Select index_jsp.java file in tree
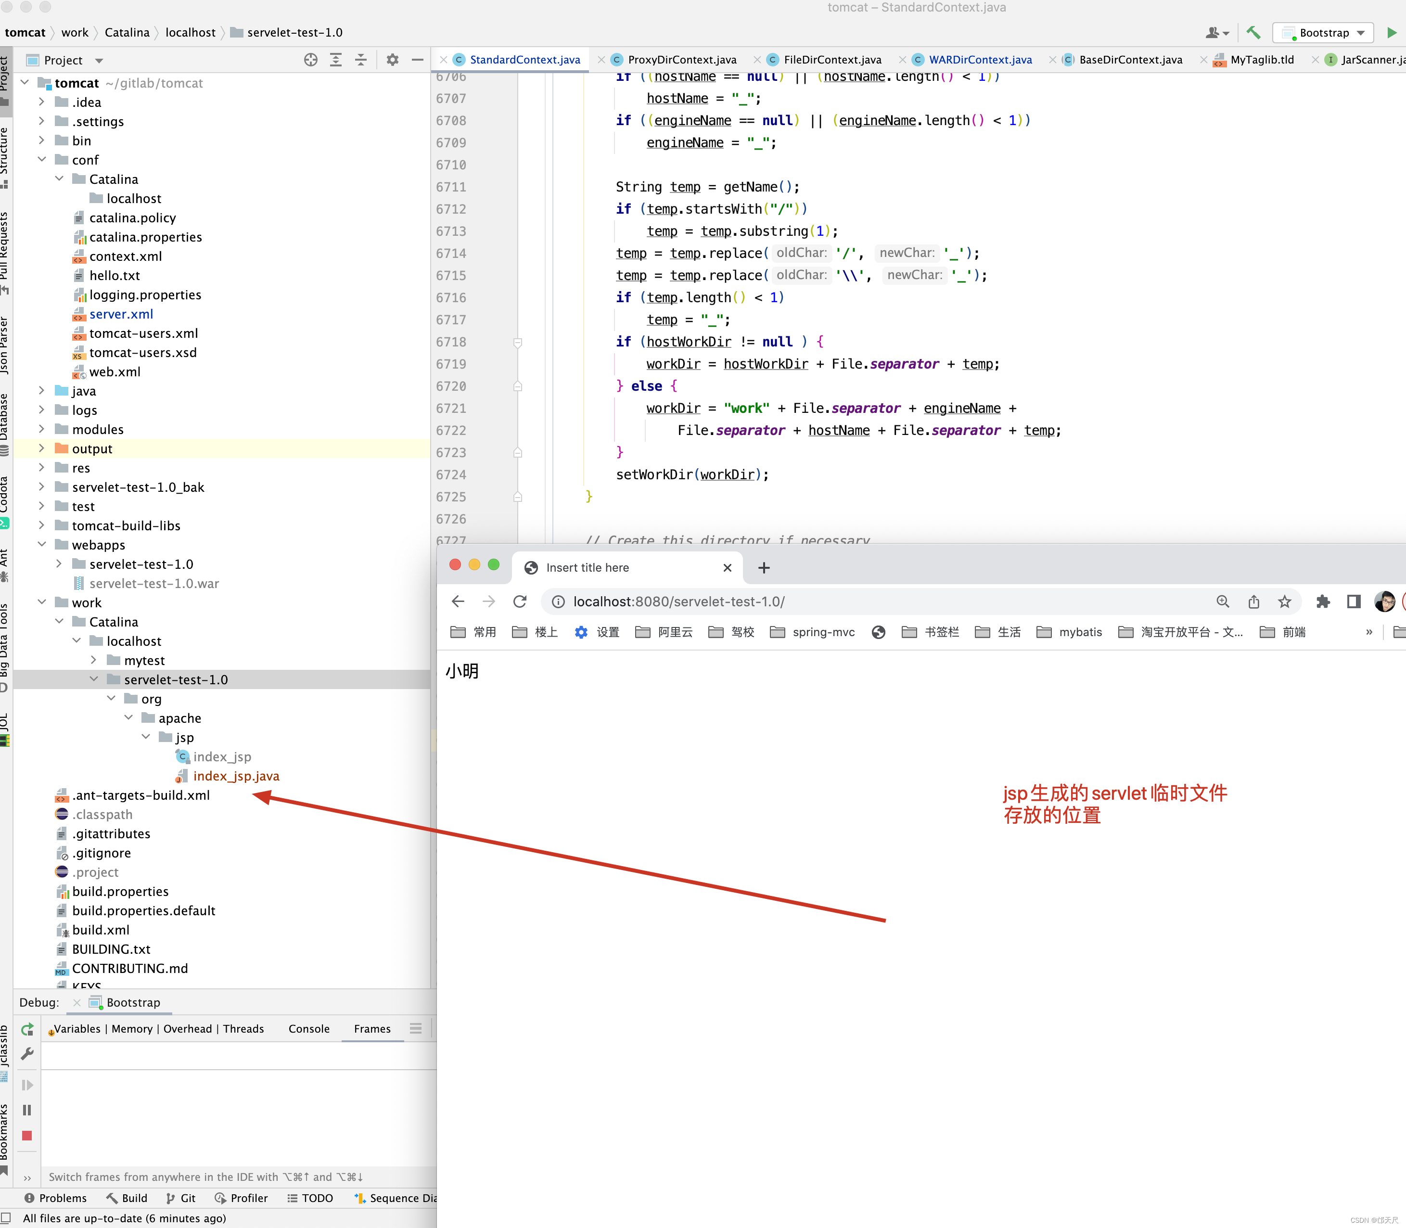1406x1228 pixels. coord(236,776)
